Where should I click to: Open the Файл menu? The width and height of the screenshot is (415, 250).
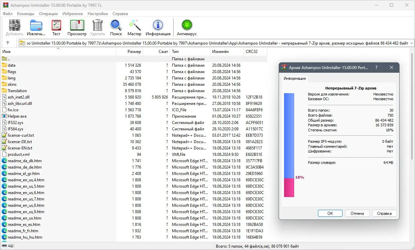coord(7,14)
